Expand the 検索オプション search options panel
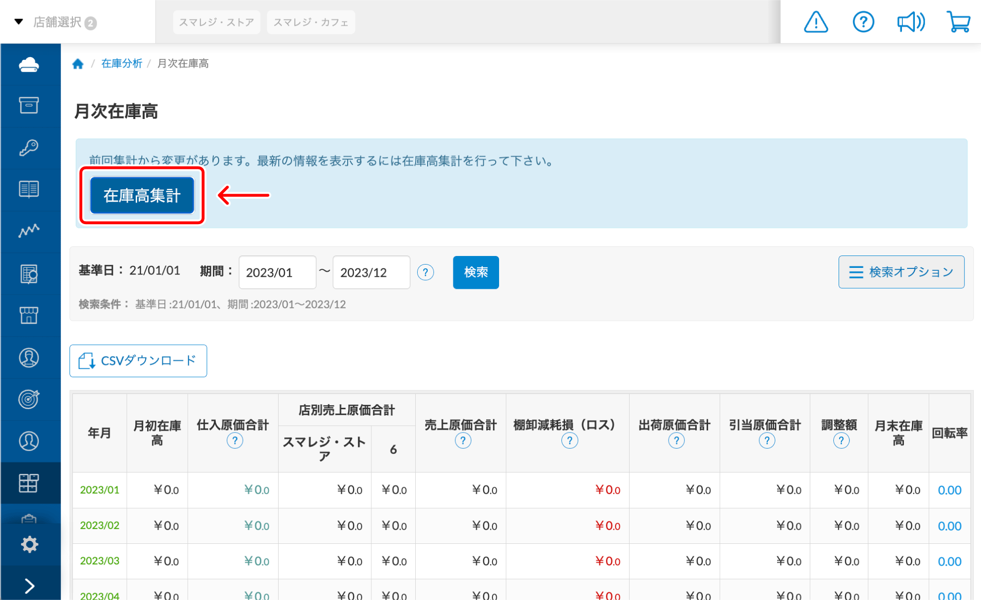981x600 pixels. [901, 272]
